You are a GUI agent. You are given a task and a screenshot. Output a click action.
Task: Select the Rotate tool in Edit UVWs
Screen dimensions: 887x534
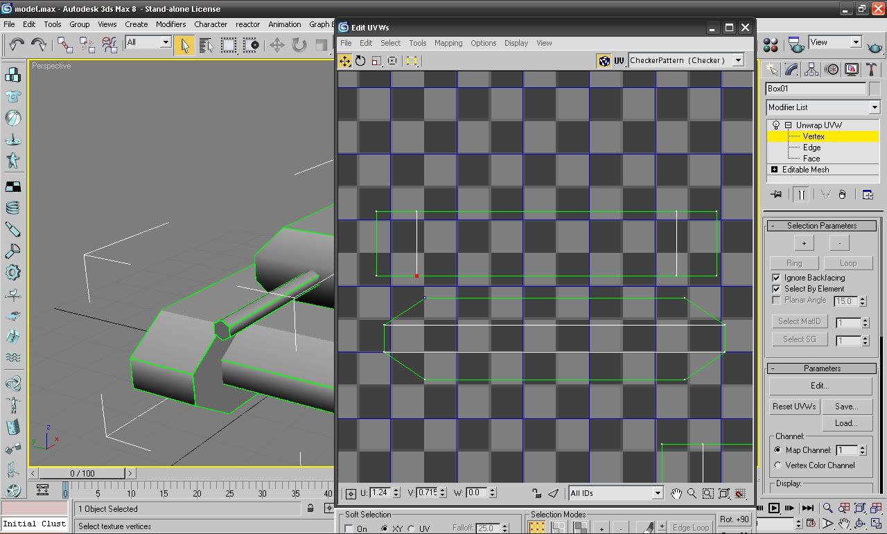(x=360, y=61)
